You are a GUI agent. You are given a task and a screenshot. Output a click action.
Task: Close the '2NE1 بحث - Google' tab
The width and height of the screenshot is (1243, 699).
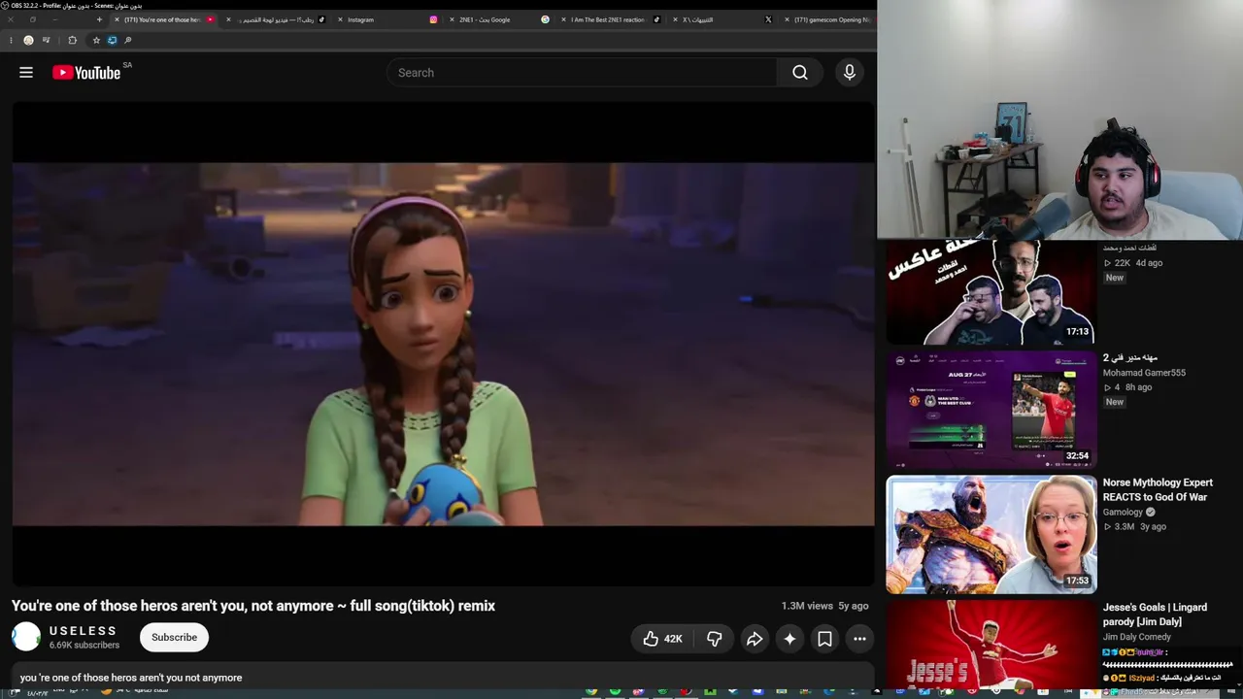pos(452,19)
